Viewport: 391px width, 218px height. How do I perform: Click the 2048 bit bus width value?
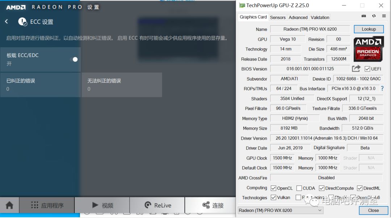[366, 118]
